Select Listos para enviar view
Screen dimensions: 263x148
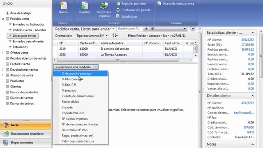[x=23, y=36]
